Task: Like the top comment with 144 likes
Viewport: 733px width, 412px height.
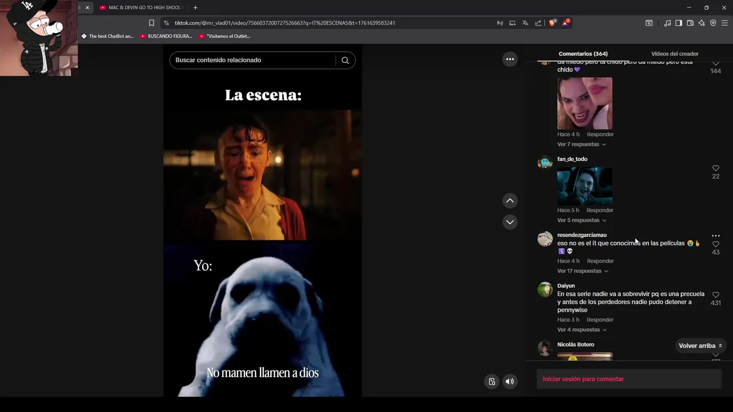Action: click(716, 63)
